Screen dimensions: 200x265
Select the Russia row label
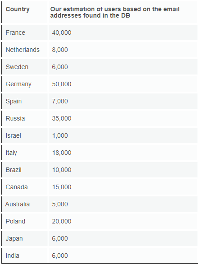click(x=15, y=118)
